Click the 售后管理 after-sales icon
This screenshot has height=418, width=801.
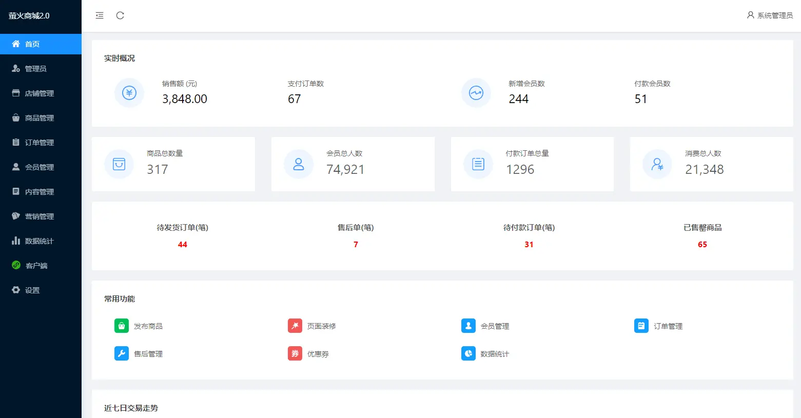tap(121, 353)
